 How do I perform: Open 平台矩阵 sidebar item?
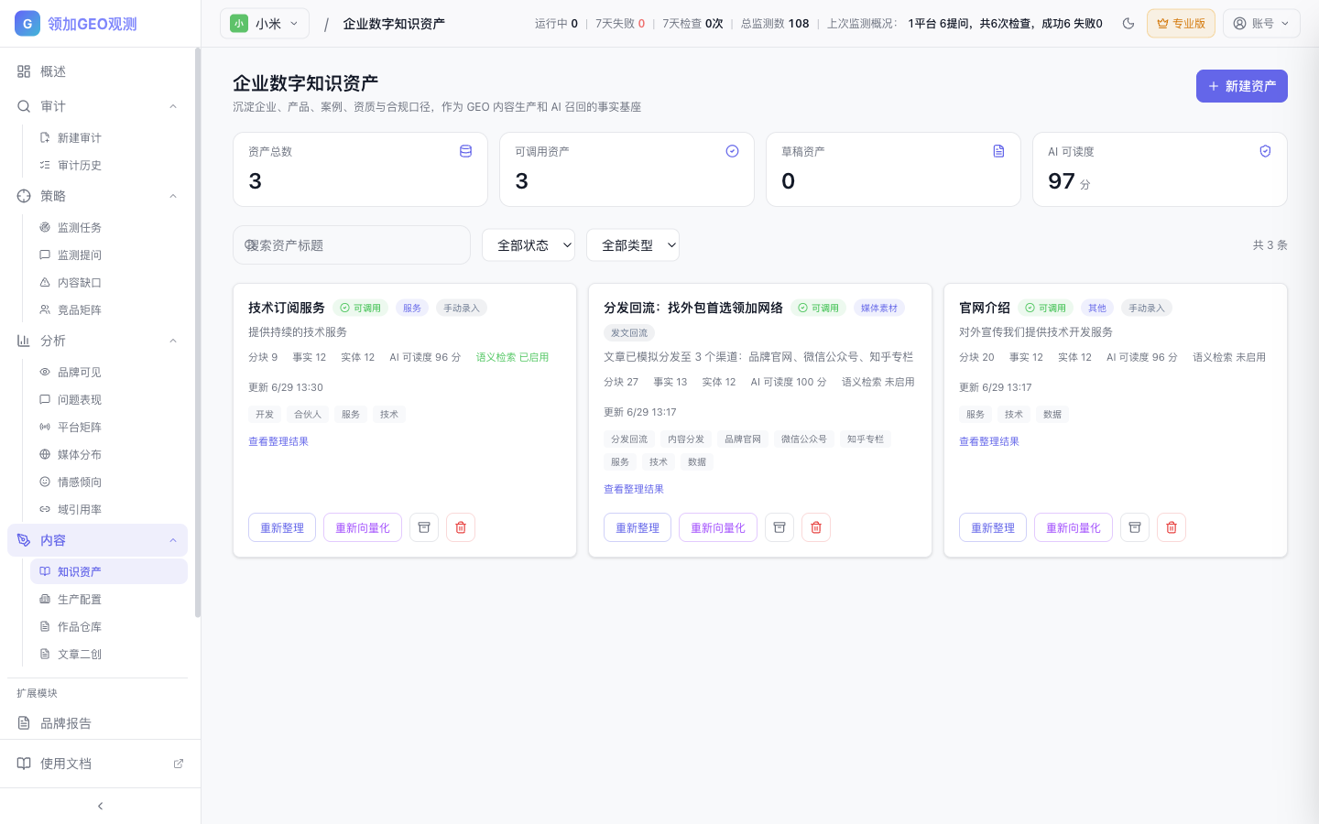click(109, 427)
